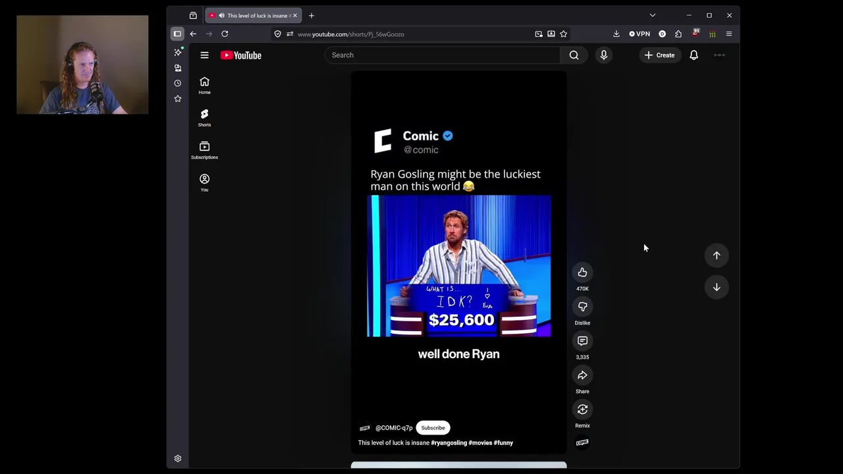Open the sidebar bookmarks star icon
Viewport: 843px width, 474px height.
click(x=177, y=99)
